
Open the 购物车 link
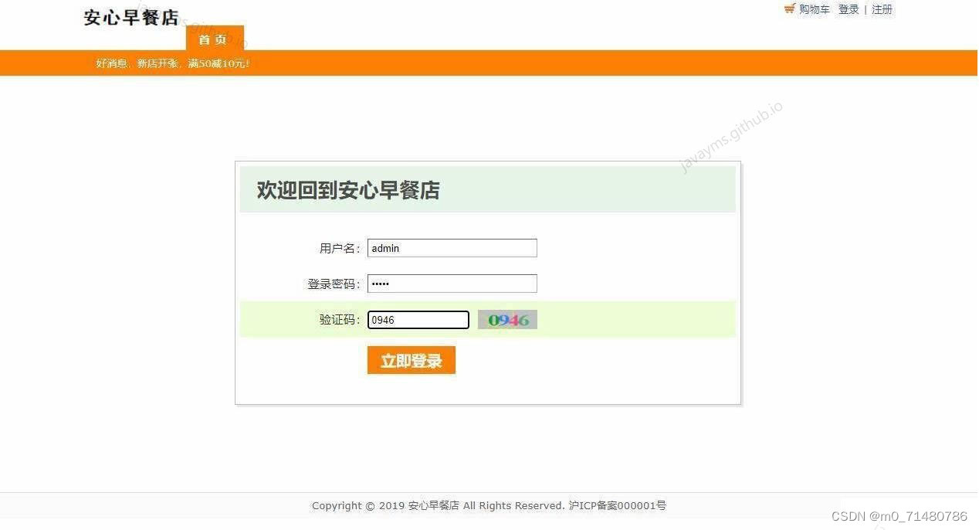tap(815, 9)
